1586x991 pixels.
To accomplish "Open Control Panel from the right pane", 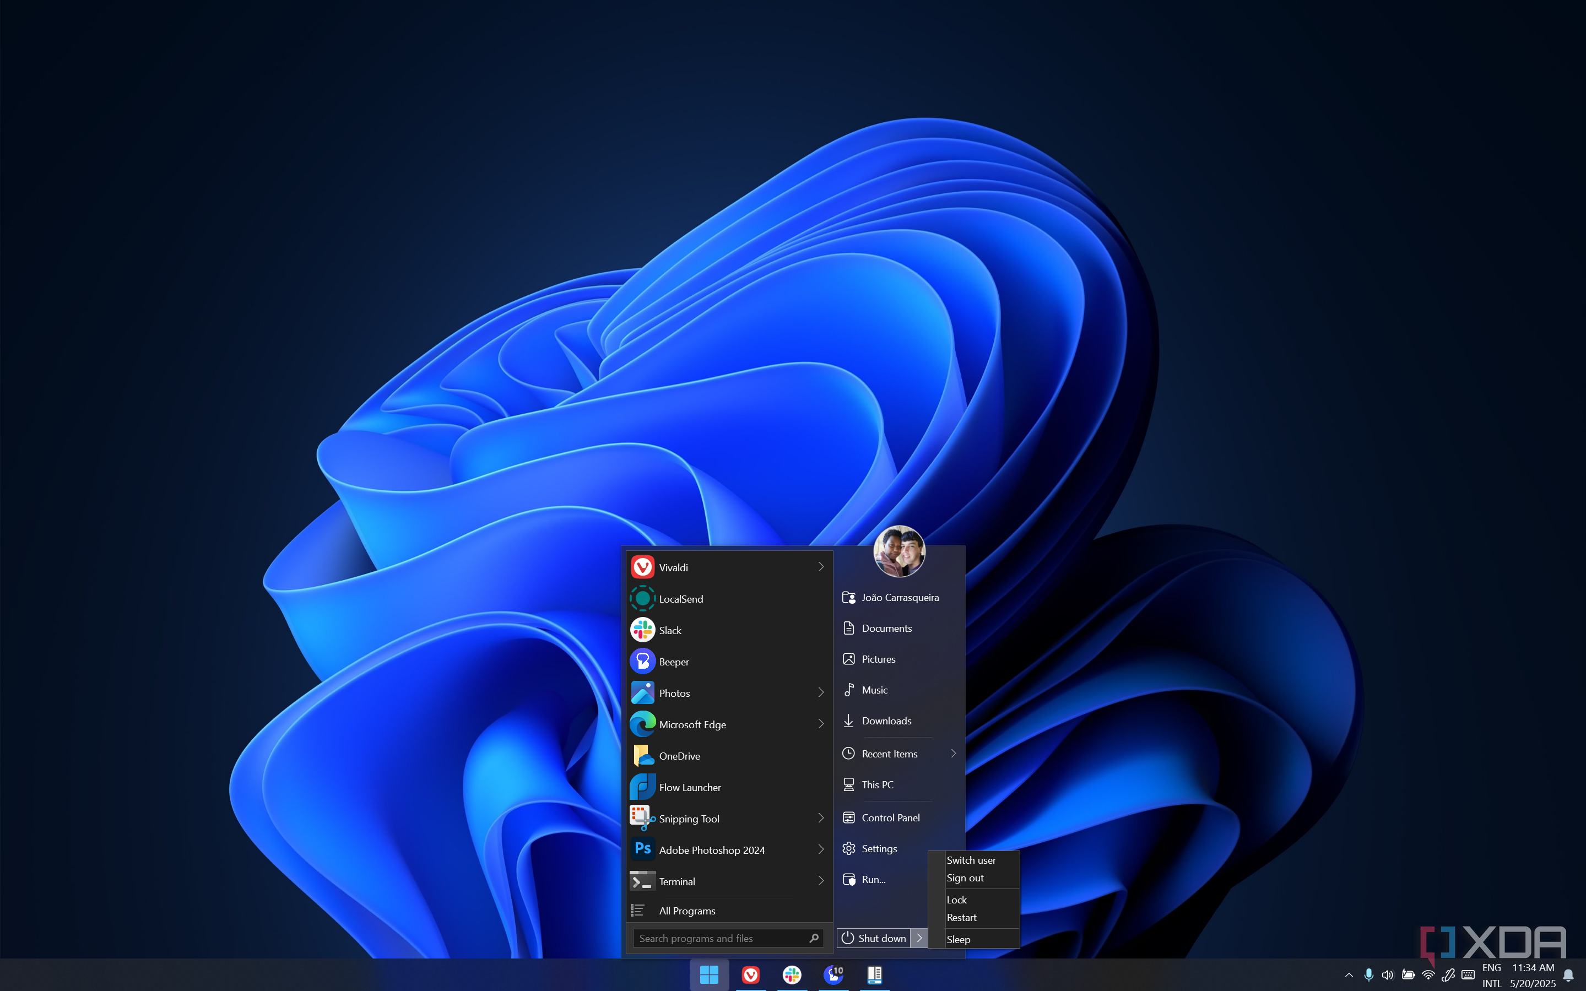I will (890, 817).
